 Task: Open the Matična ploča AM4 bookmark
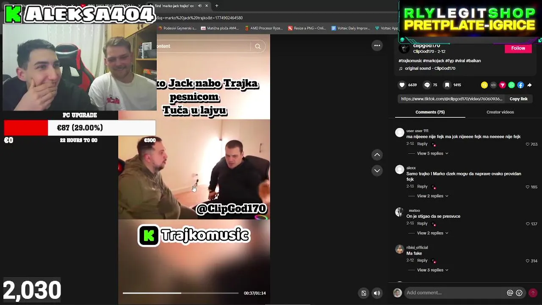pyautogui.click(x=220, y=28)
